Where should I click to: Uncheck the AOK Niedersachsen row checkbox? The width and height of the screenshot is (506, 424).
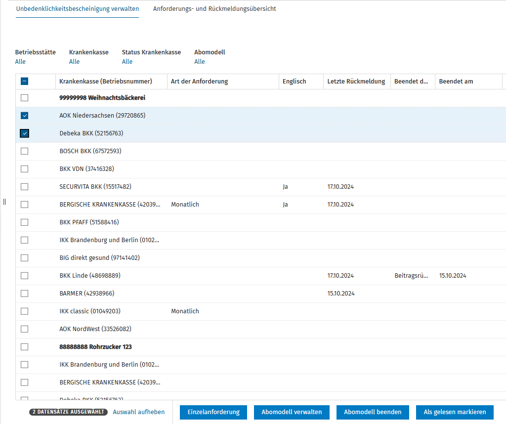pos(25,116)
